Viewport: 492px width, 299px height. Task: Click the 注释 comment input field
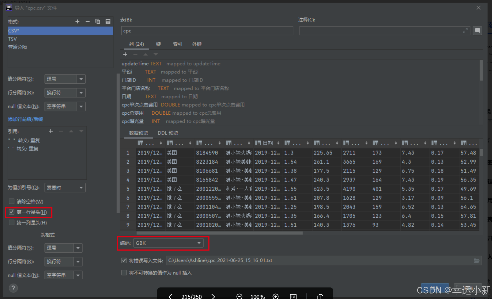coord(385,31)
